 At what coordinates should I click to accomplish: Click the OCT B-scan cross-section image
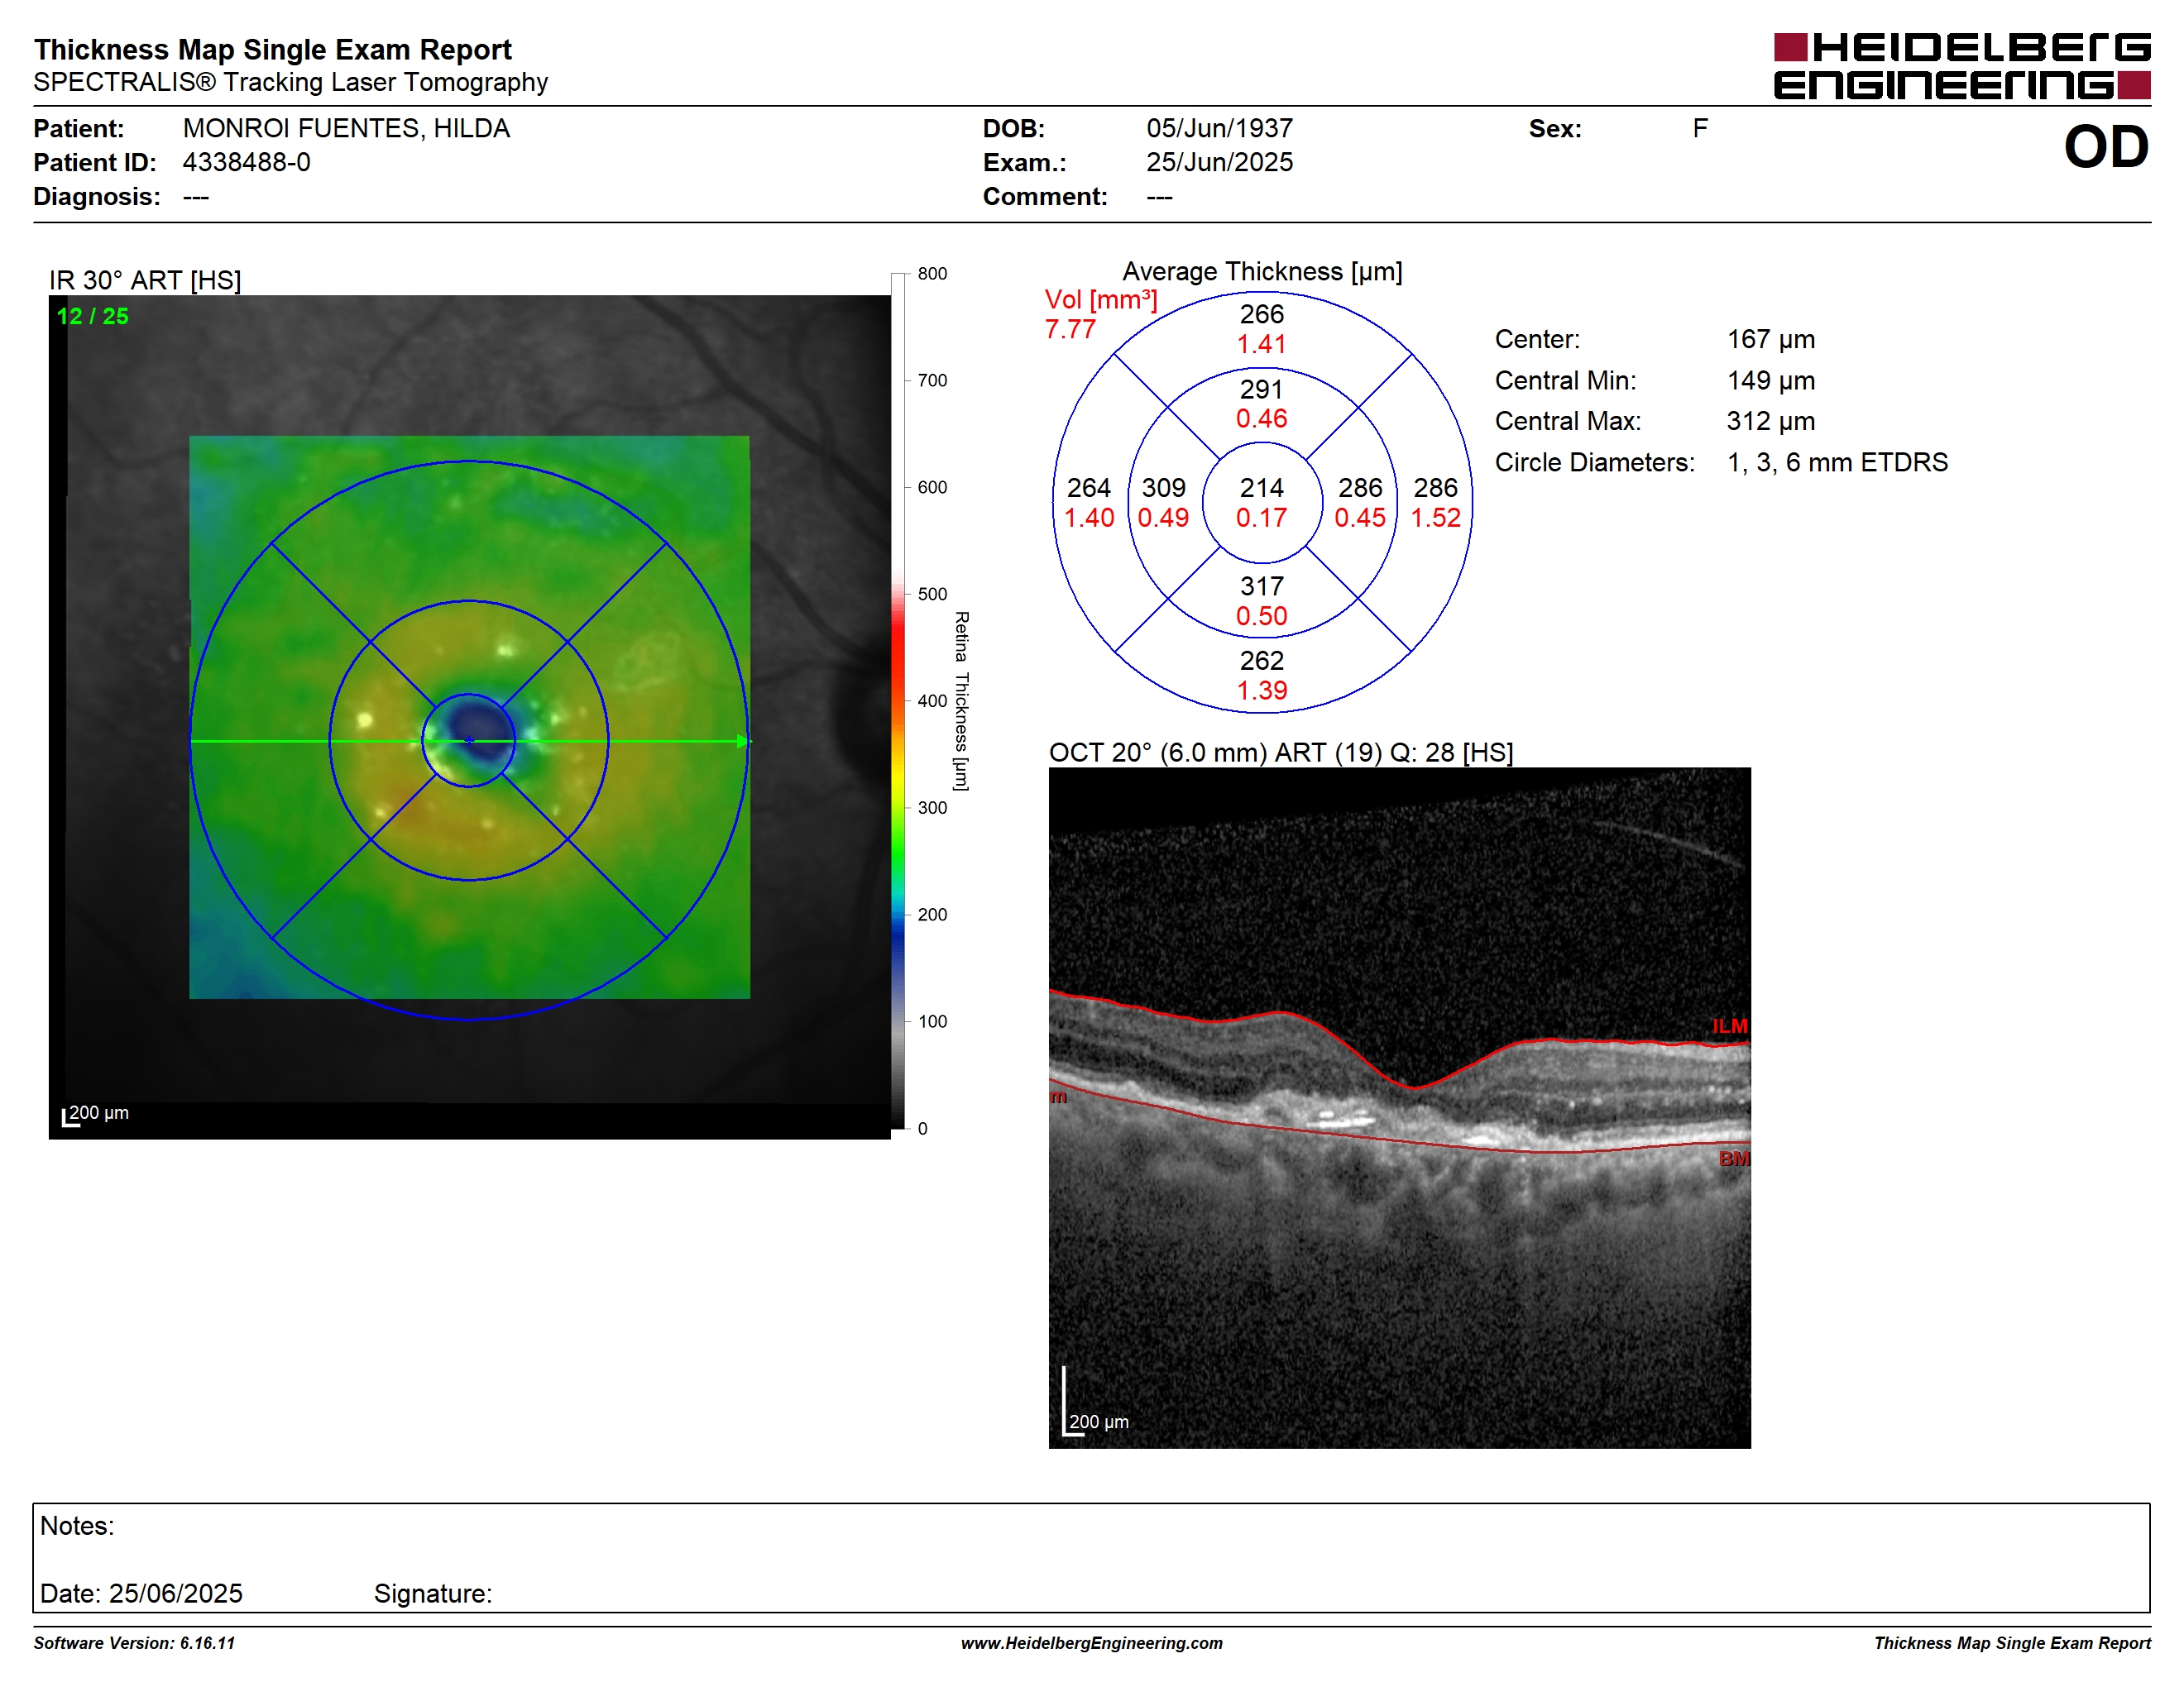[x=1400, y=1107]
